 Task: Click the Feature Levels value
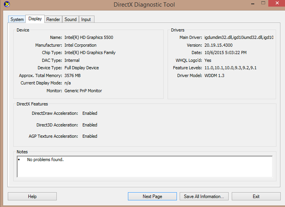point(230,68)
